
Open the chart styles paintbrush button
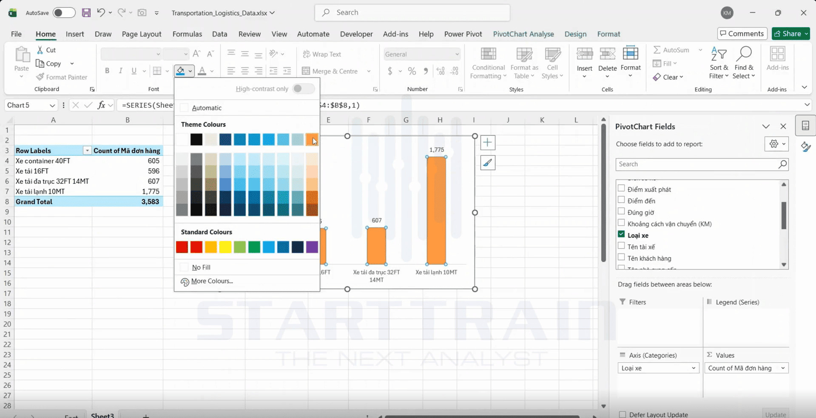tap(488, 162)
